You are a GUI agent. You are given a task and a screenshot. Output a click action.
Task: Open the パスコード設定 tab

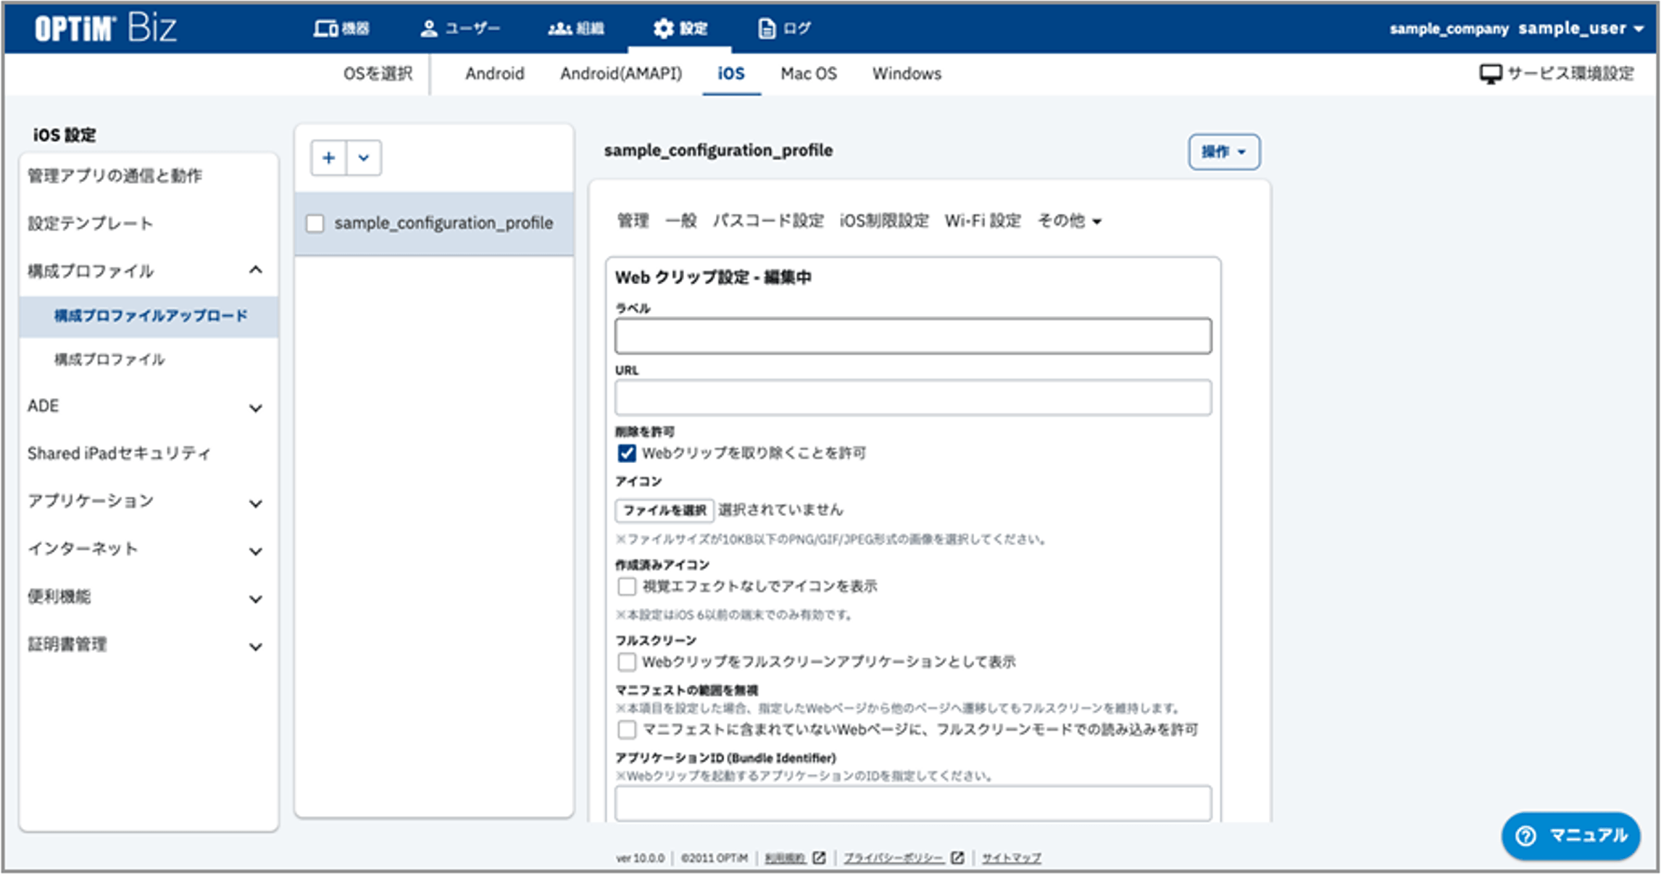pos(770,221)
